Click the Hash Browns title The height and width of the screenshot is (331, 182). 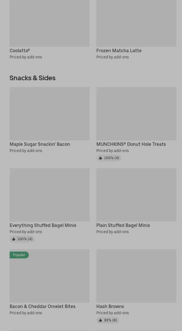pyautogui.click(x=110, y=306)
